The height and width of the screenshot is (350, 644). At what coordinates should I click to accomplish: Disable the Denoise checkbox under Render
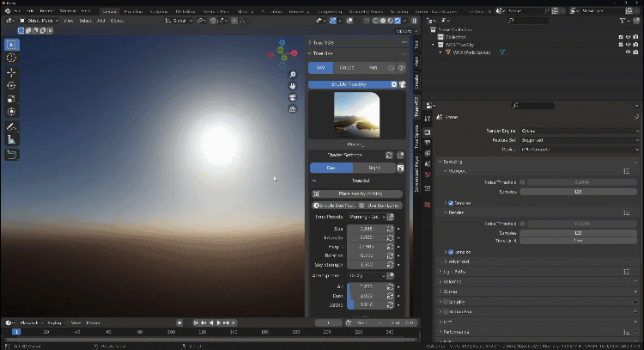[x=449, y=252]
